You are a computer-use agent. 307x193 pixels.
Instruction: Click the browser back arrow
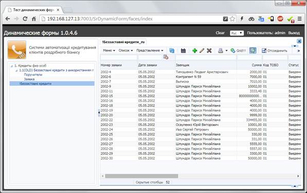[x=8, y=19]
